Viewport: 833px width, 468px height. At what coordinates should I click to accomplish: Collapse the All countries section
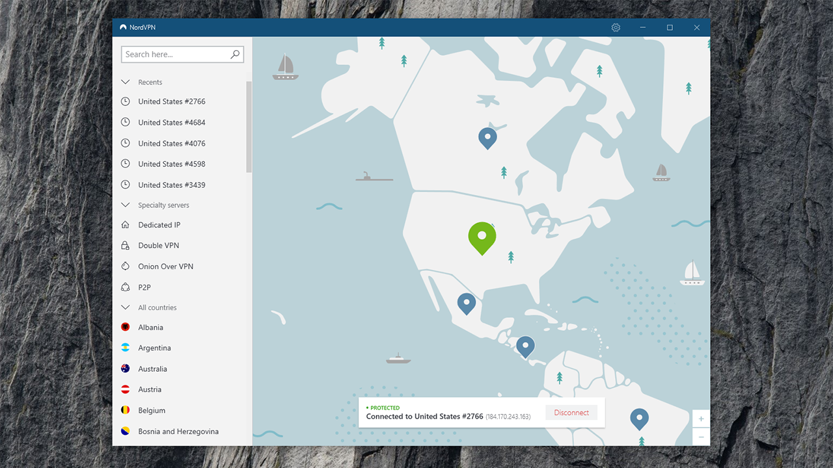126,307
